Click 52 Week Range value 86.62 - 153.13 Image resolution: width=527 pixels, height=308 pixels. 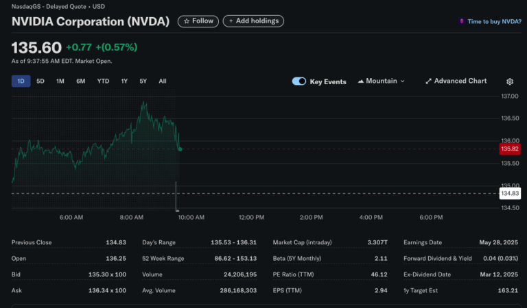tap(235, 259)
